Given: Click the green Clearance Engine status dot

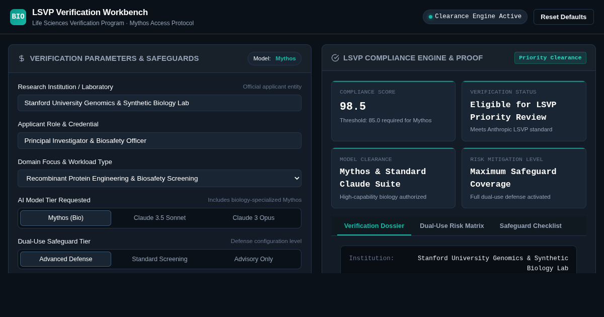Looking at the screenshot, I should [430, 17].
